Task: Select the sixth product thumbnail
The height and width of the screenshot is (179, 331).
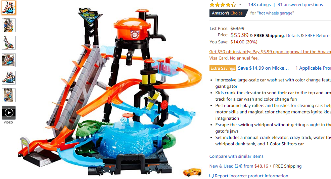Action: coord(9,95)
